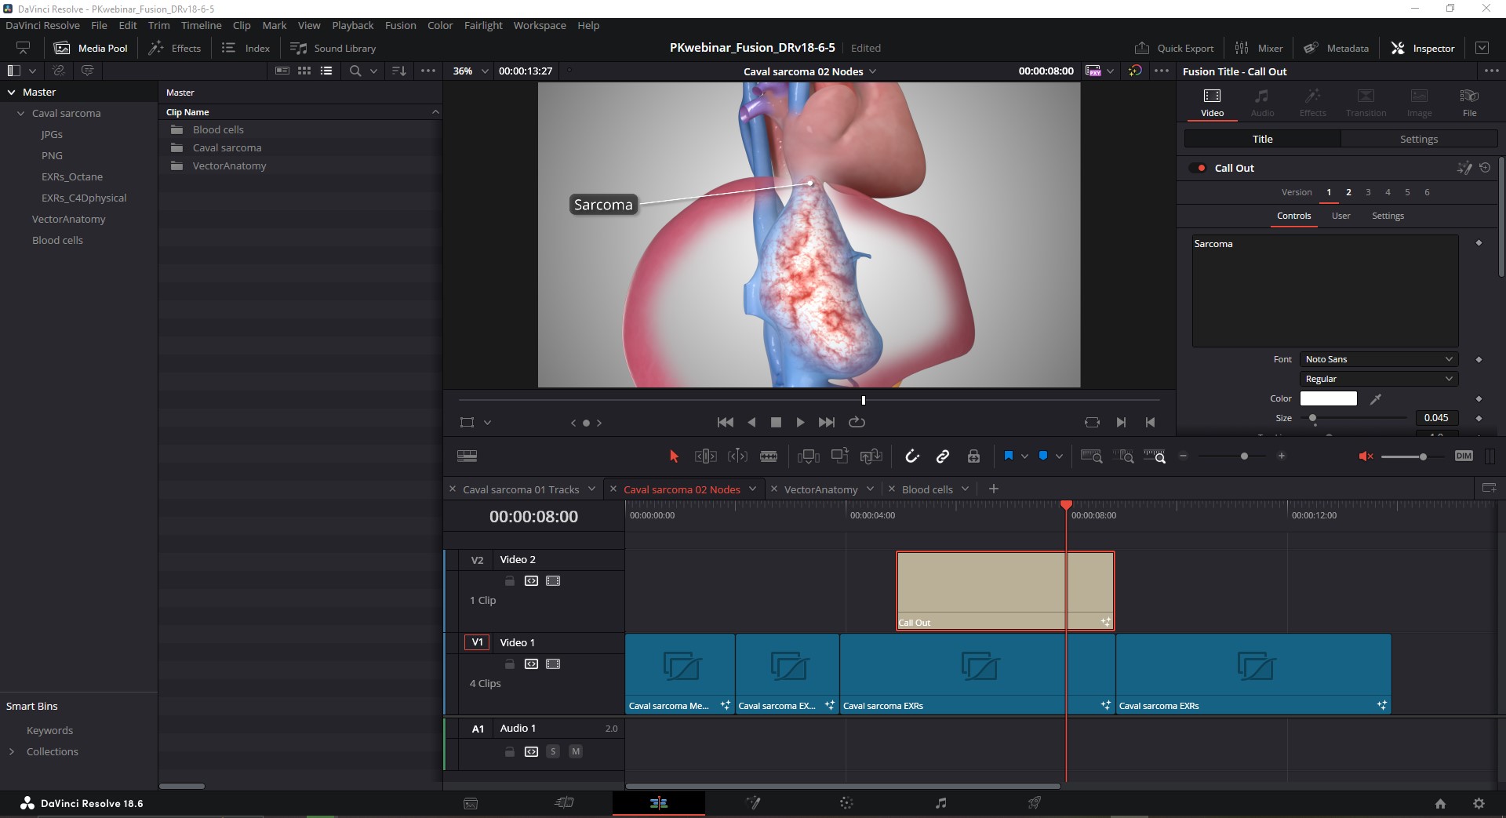Click Custom Zoom icon
Viewport: 1506px width, 818px height.
point(1155,456)
